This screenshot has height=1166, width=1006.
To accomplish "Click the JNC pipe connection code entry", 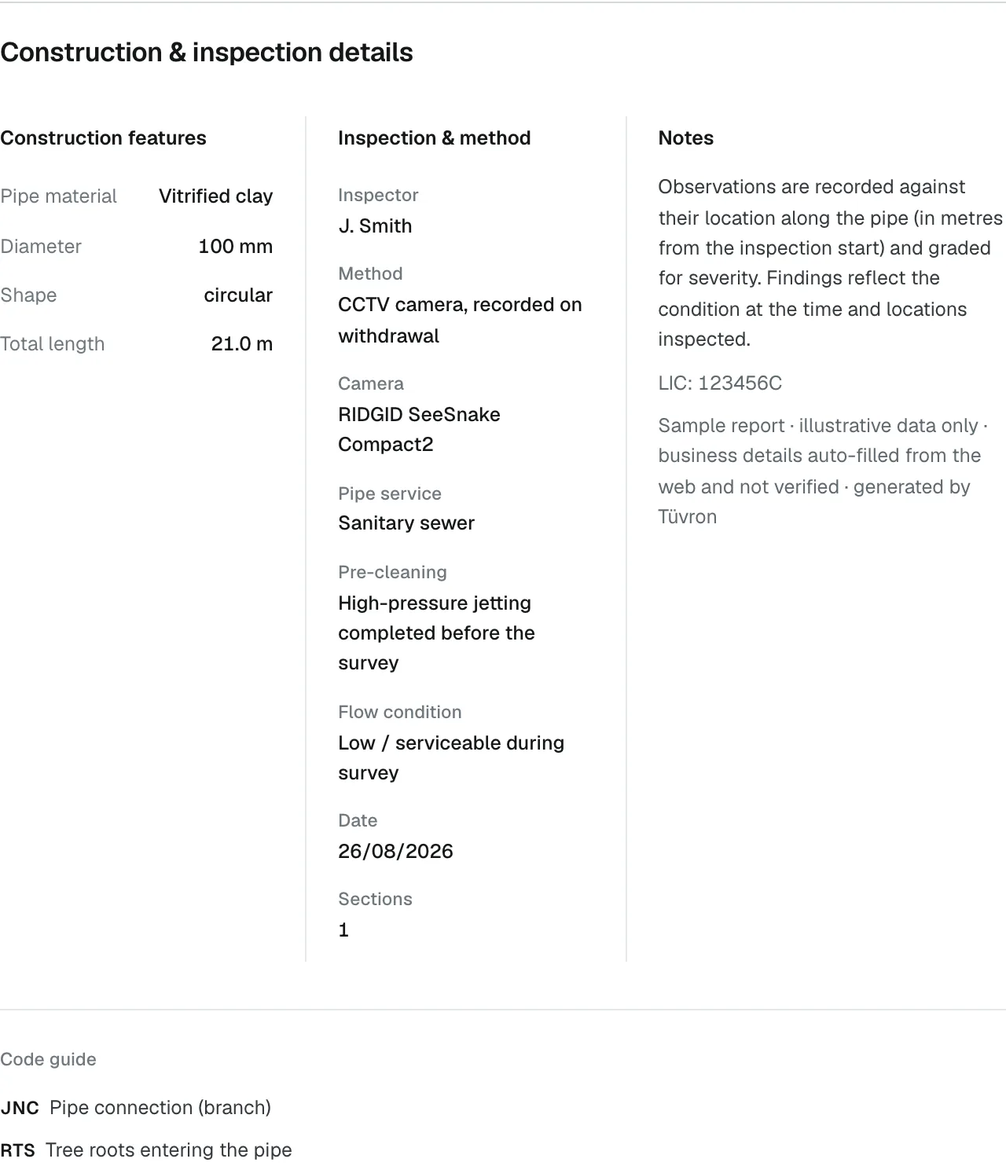I will [x=135, y=1108].
